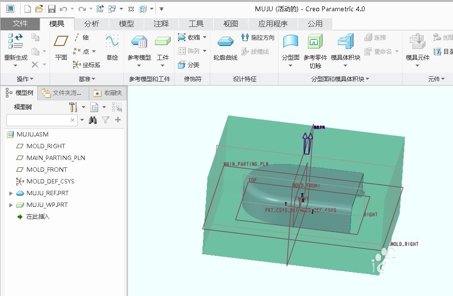Expand the MUJU_REF.PRT tree node
The height and width of the screenshot is (296, 453).
coord(11,193)
